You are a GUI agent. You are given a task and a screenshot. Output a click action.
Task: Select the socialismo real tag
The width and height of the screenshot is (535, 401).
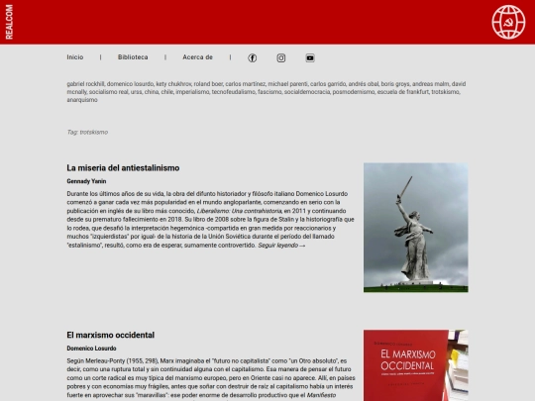[109, 92]
